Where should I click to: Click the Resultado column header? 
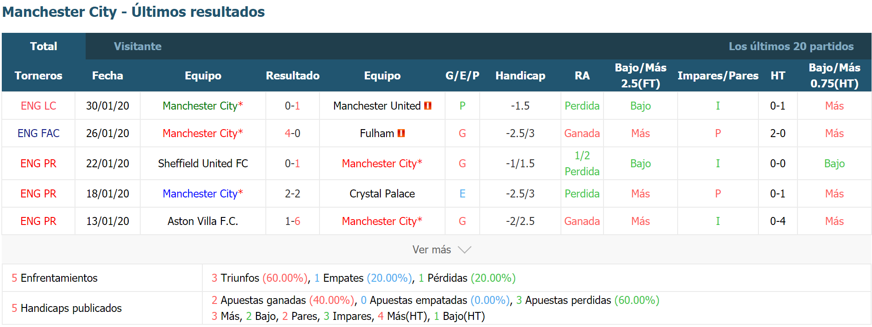tap(292, 76)
